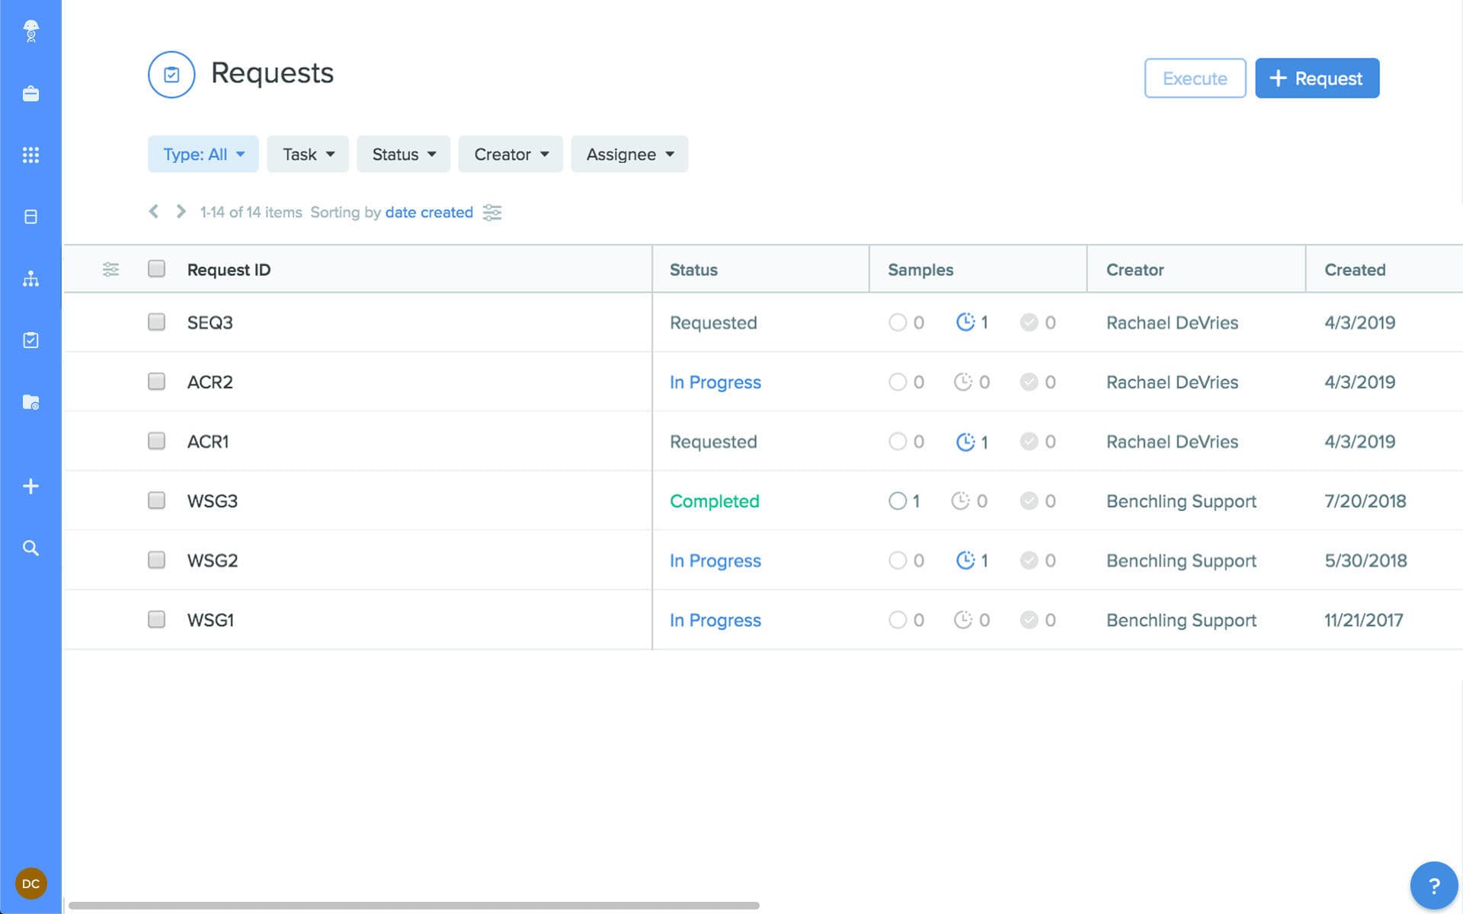The width and height of the screenshot is (1463, 914).
Task: Open the toolbox icon in the sidebar
Action: tap(30, 93)
